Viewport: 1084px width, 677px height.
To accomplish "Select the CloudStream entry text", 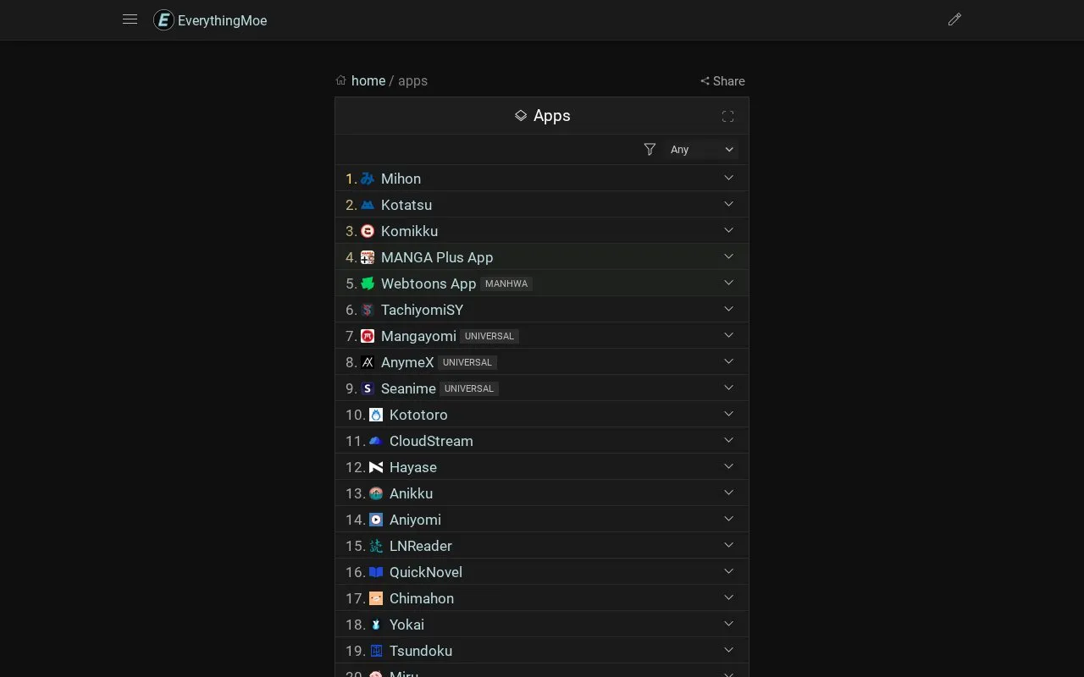I will click(431, 441).
